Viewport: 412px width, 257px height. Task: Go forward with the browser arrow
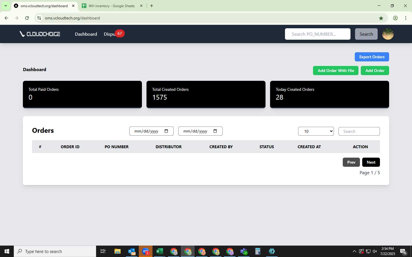(17, 18)
